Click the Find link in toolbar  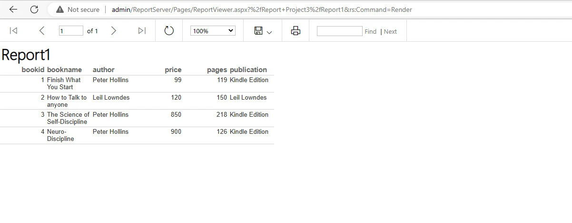coord(370,31)
